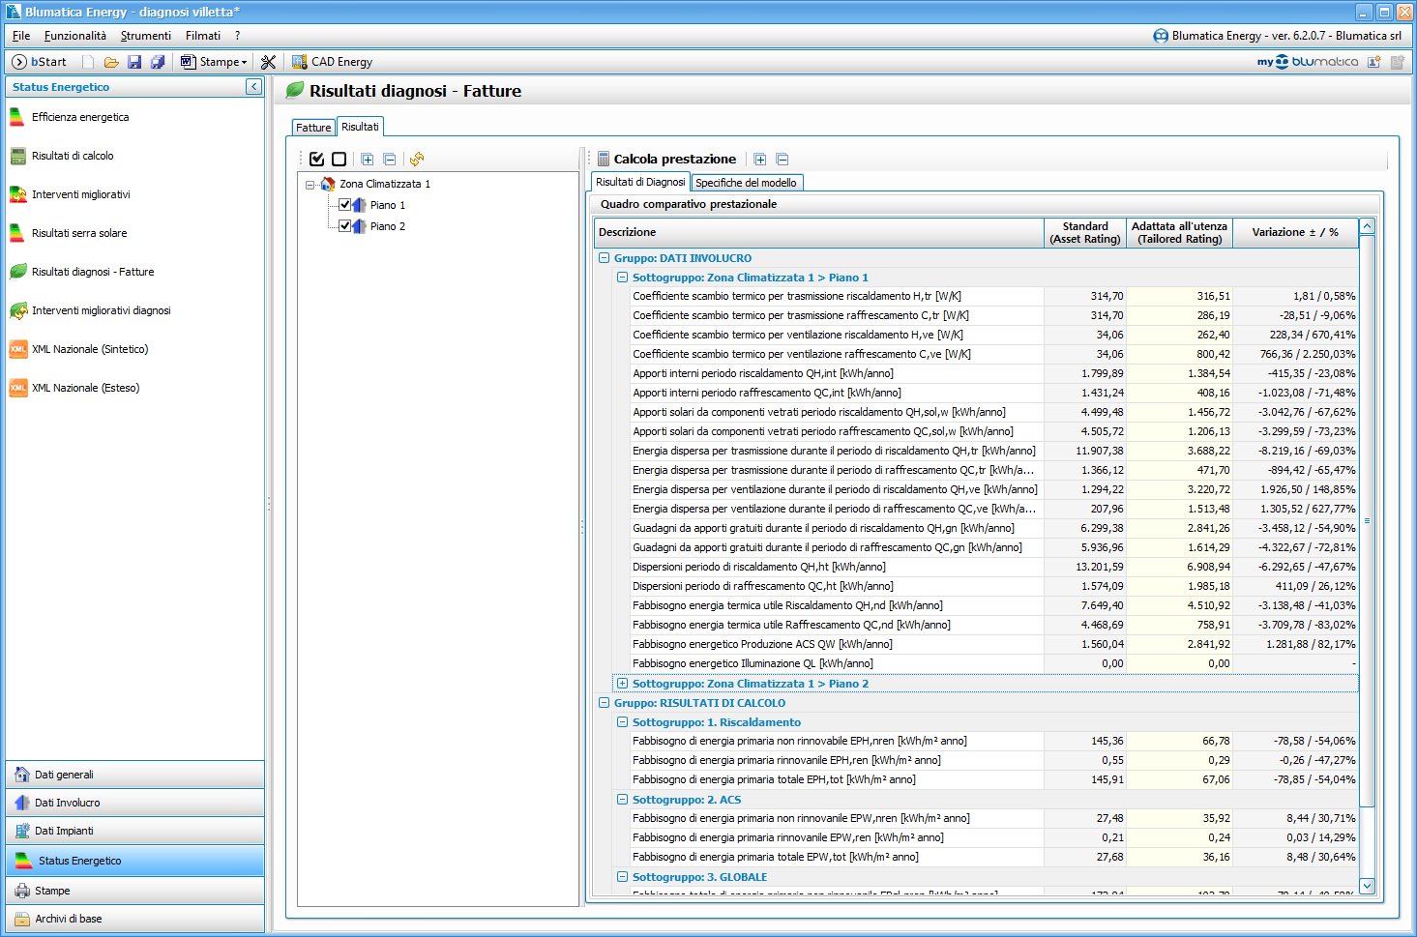Switch to the Fatture tab
1417x937 pixels.
[x=313, y=128]
